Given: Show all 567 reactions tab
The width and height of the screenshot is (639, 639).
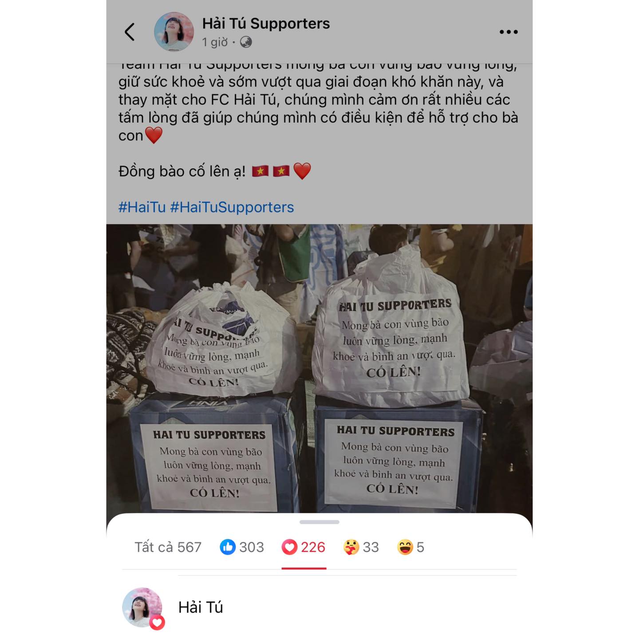Looking at the screenshot, I should [x=168, y=547].
